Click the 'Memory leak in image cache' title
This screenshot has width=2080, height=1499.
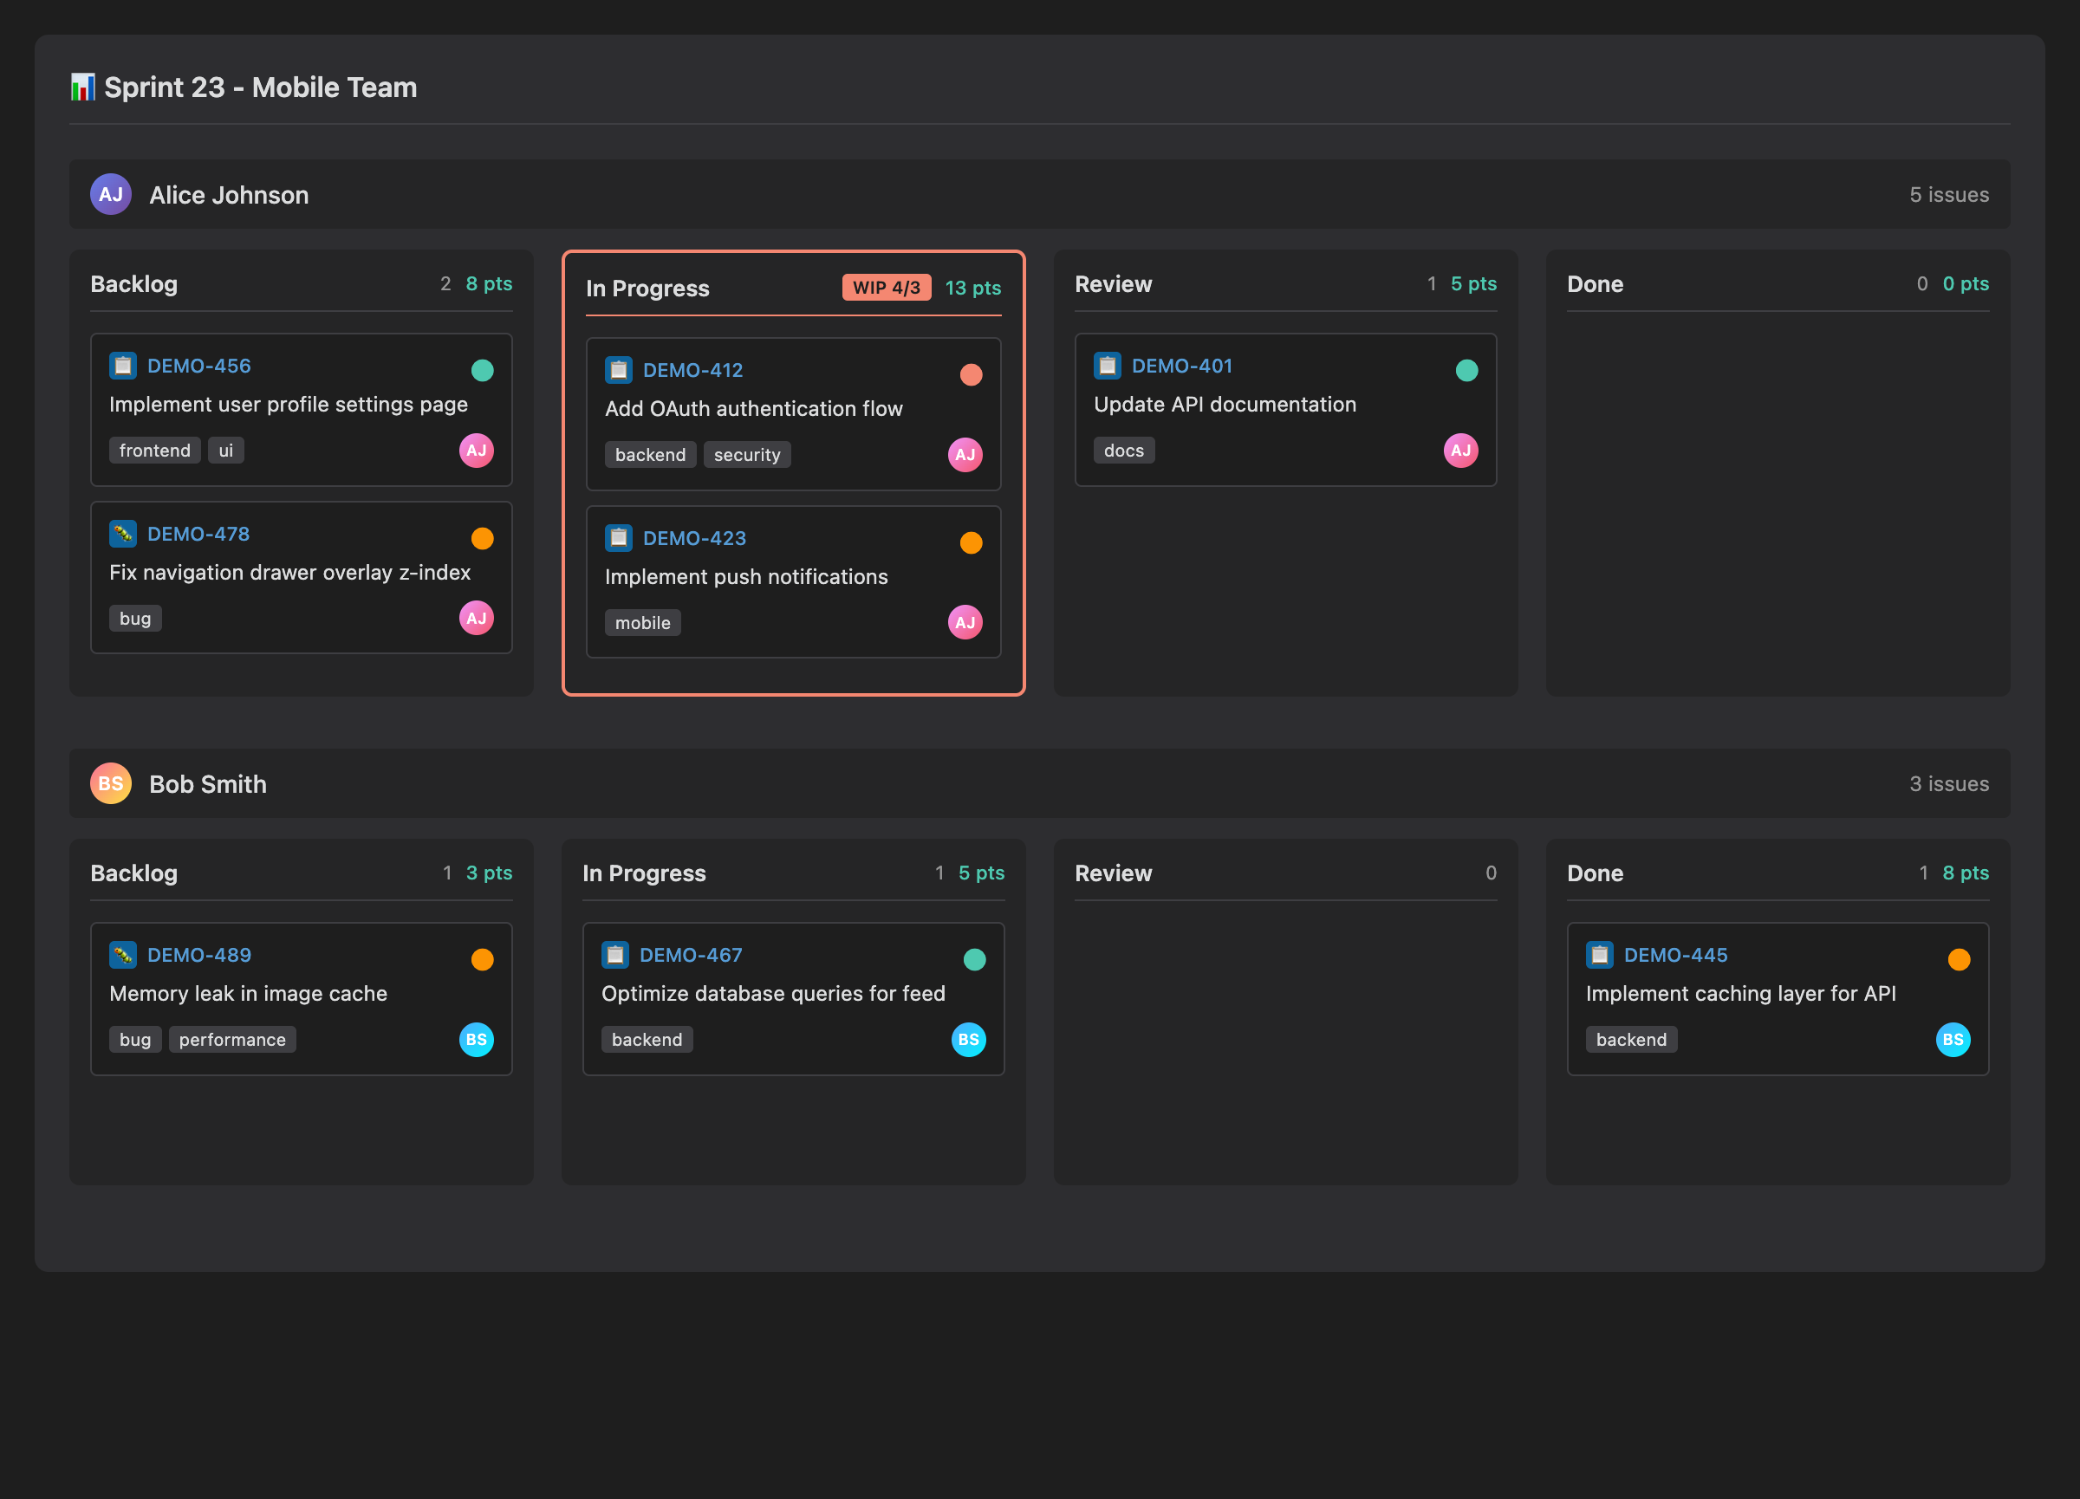click(249, 994)
